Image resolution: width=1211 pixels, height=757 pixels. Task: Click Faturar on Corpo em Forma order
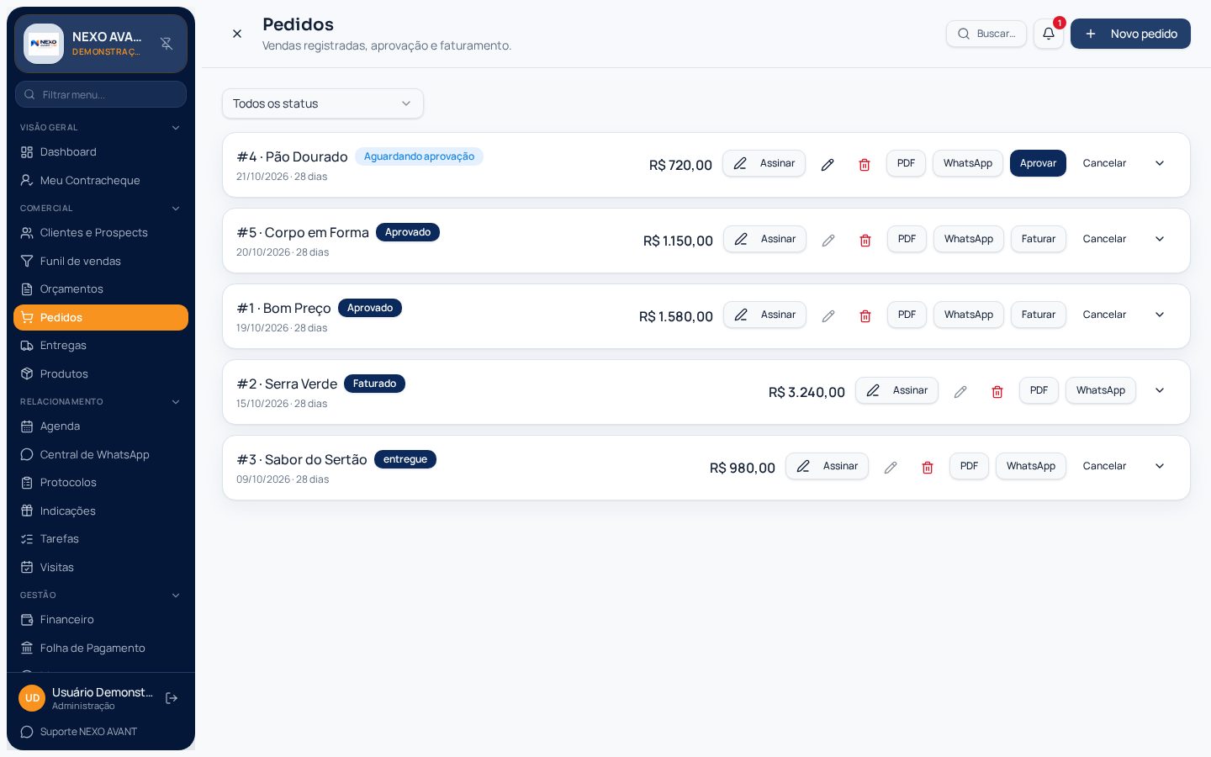click(x=1039, y=239)
